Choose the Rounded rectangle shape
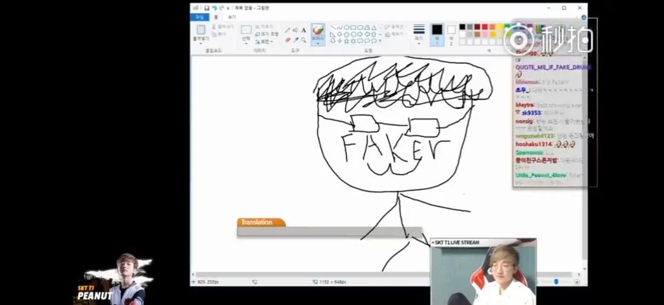 (360, 28)
